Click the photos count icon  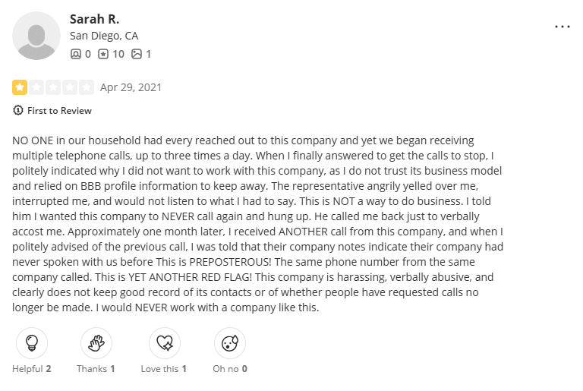click(137, 54)
